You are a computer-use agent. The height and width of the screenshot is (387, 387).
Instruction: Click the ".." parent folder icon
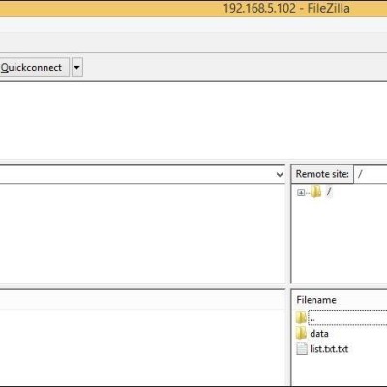[301, 317]
